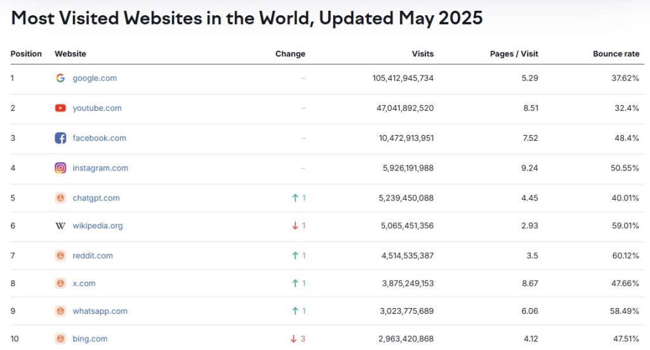Click the visits value 4,514,535,387
This screenshot has width=650, height=350.
(x=408, y=256)
